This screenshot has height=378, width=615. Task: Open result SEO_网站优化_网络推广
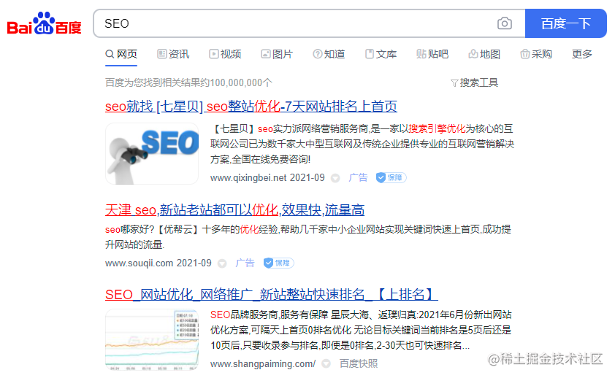coord(272,295)
